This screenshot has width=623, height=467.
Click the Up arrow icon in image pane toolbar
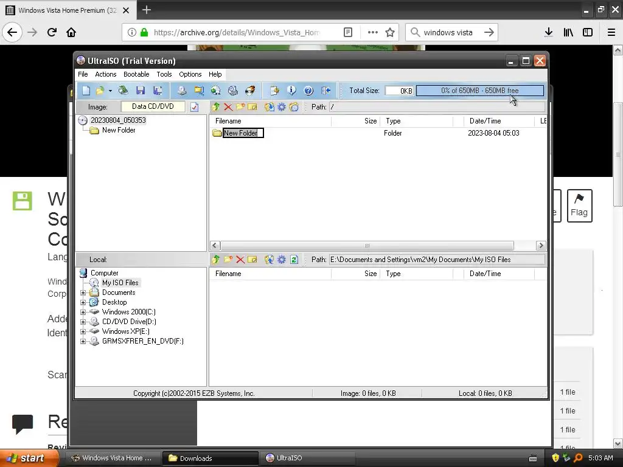pyautogui.click(x=216, y=106)
